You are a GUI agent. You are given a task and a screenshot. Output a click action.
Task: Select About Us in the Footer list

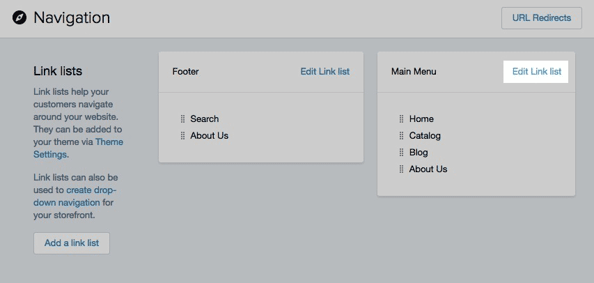[x=209, y=136]
